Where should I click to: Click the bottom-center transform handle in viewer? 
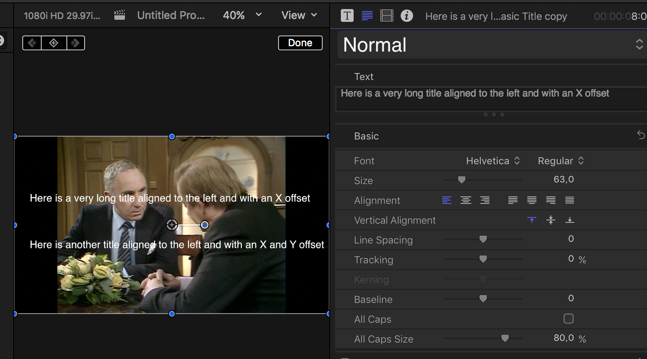click(172, 314)
